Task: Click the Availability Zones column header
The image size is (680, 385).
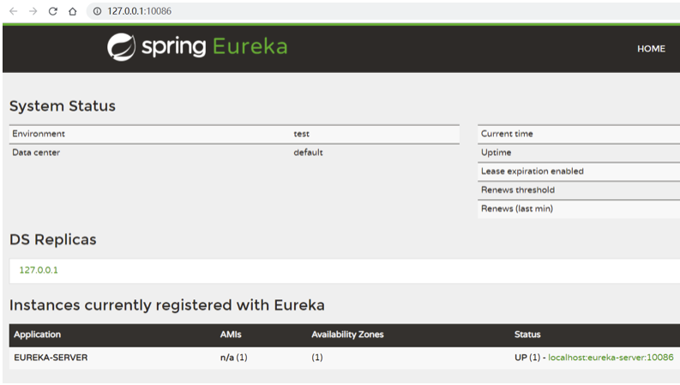Action: pos(347,334)
